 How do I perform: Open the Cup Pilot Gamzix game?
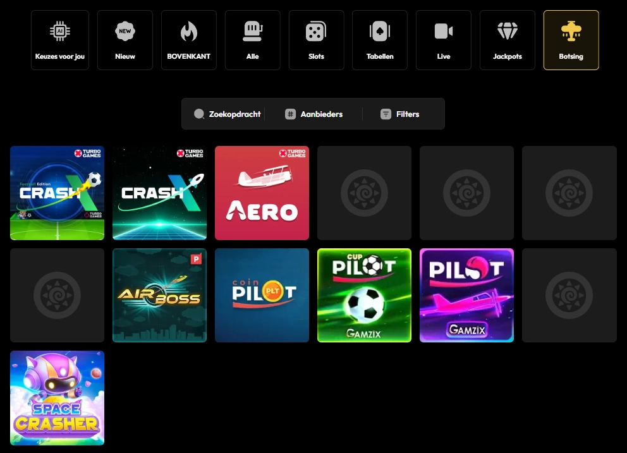[364, 296]
